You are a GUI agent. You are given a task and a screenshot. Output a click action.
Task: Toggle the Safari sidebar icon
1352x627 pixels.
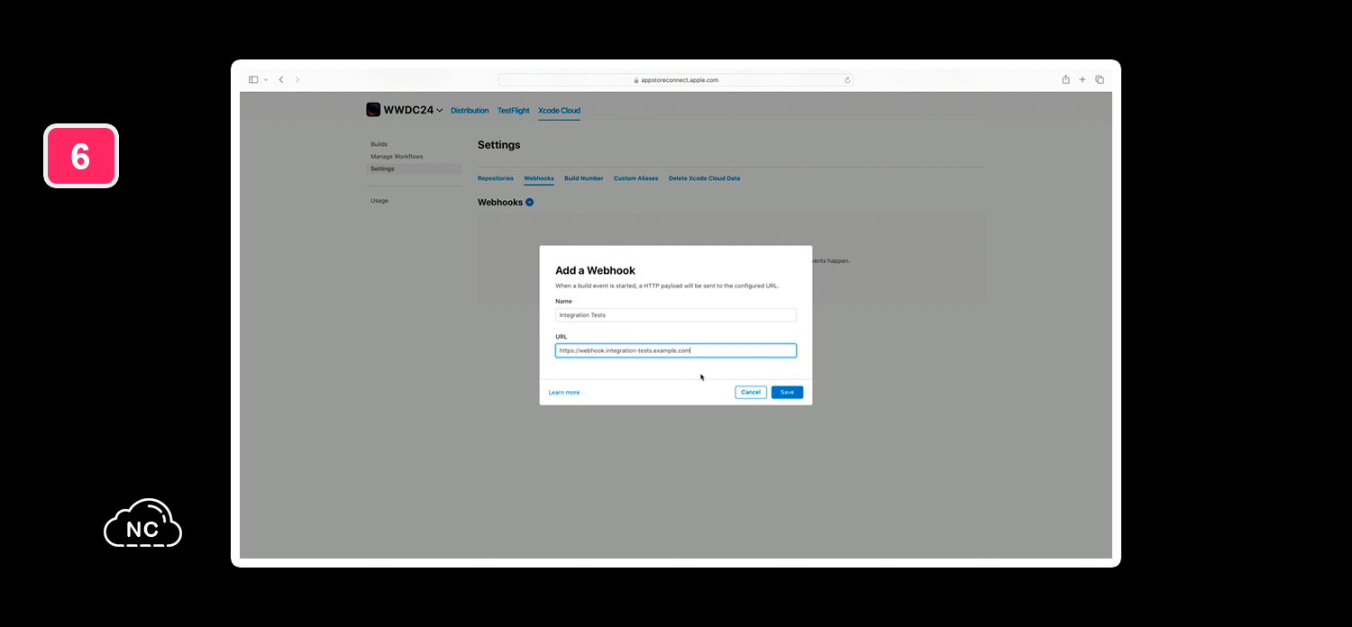click(x=253, y=80)
